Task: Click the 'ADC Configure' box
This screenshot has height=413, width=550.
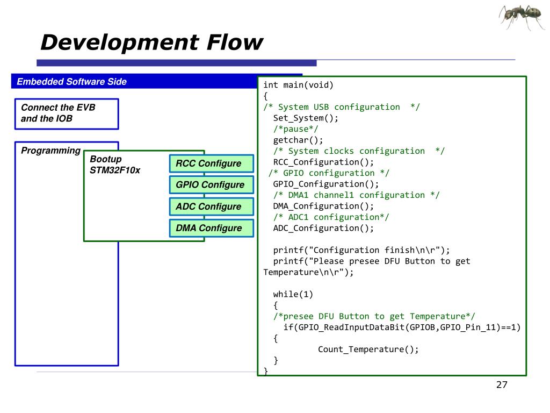Action: coord(212,206)
